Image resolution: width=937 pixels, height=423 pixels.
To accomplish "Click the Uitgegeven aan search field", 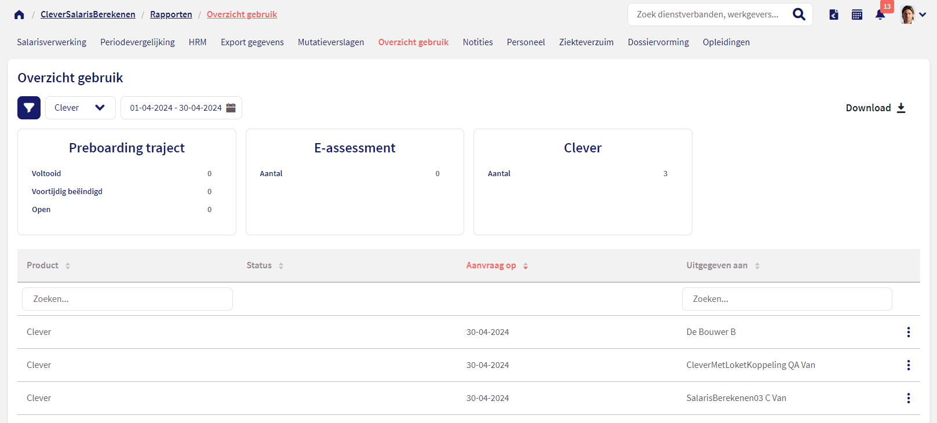I will [786, 299].
